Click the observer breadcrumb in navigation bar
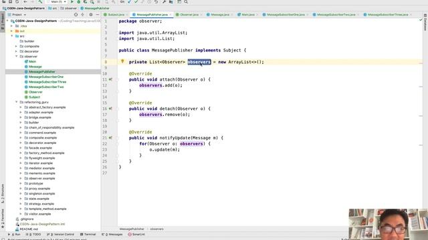The height and width of the screenshot is (240, 428). point(68,8)
